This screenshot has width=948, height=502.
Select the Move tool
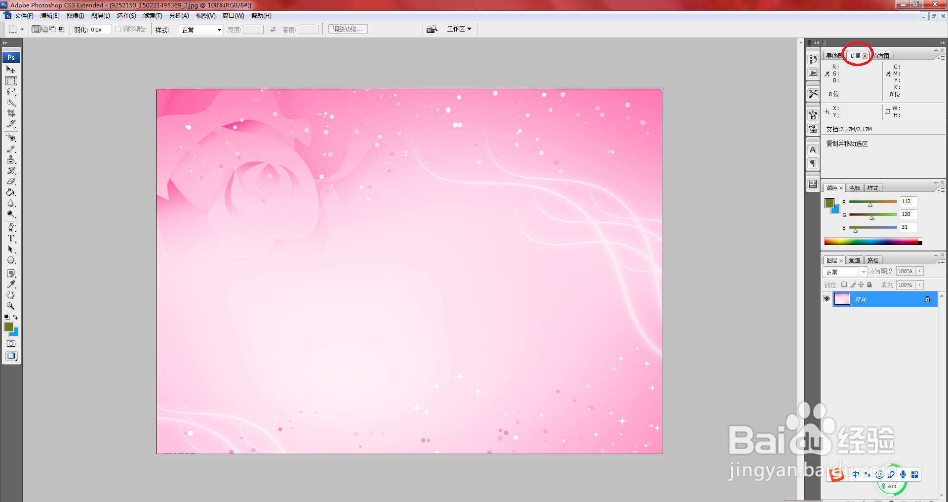(11, 70)
